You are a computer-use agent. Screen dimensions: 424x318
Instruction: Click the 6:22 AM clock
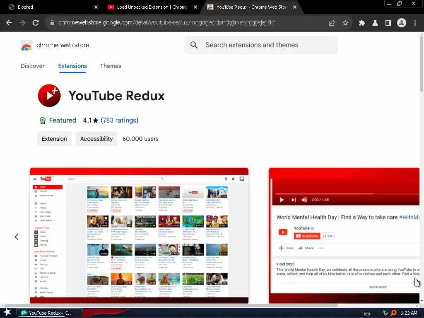409,313
